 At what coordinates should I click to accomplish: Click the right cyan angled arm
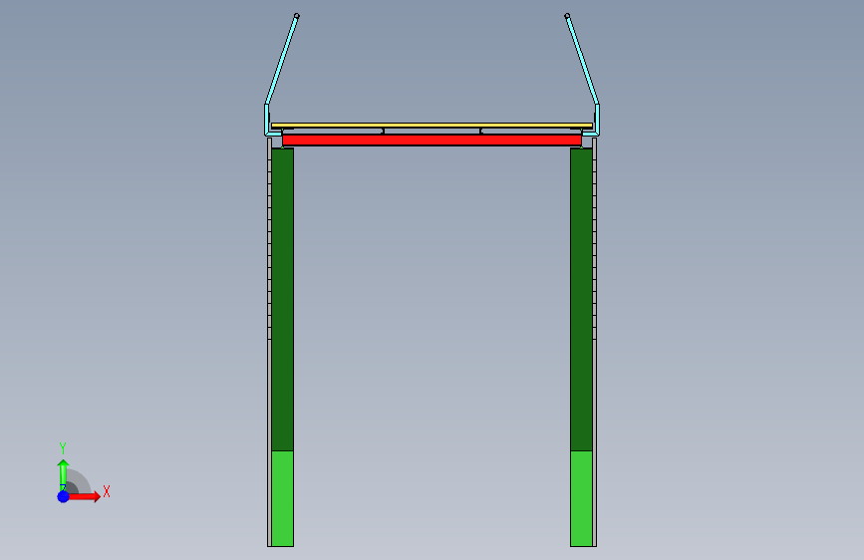coord(582,61)
